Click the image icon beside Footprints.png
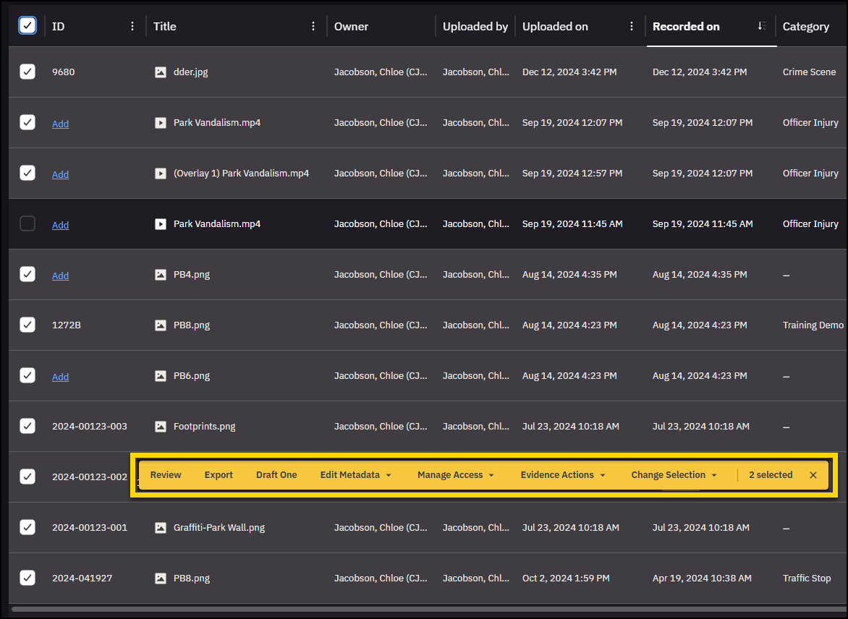This screenshot has width=848, height=619. (x=161, y=427)
